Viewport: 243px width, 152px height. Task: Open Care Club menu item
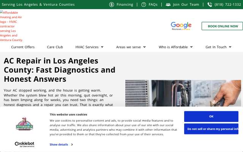55,47
